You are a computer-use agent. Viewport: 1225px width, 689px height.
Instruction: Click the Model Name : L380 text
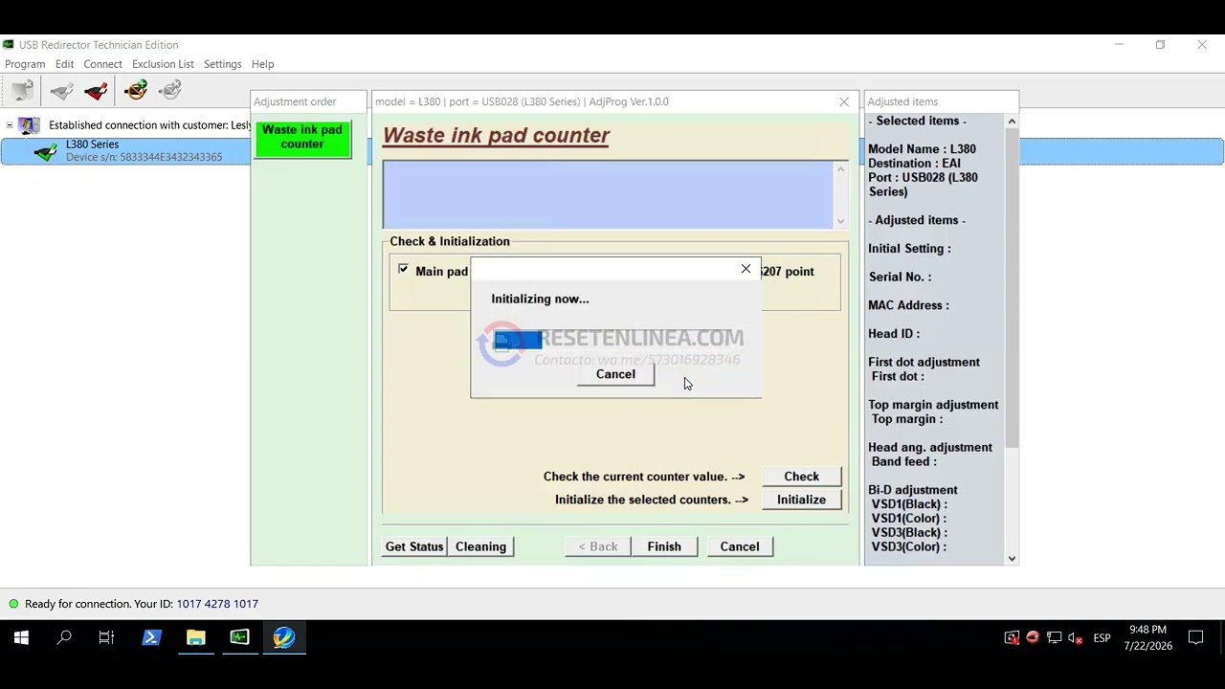pos(922,149)
